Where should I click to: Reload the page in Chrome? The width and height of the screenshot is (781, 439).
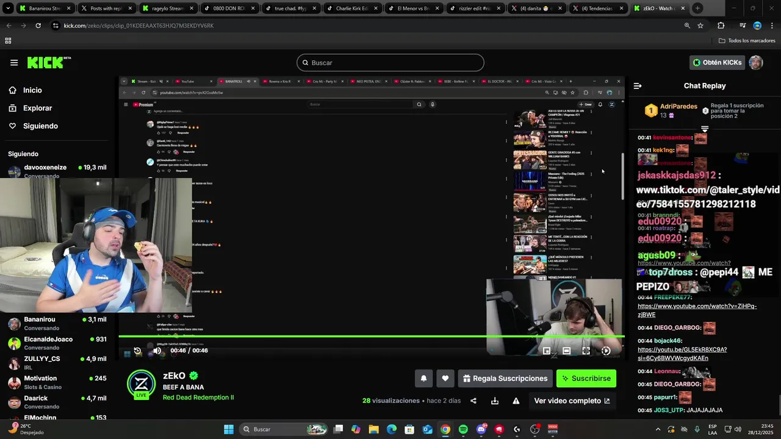(x=38, y=26)
